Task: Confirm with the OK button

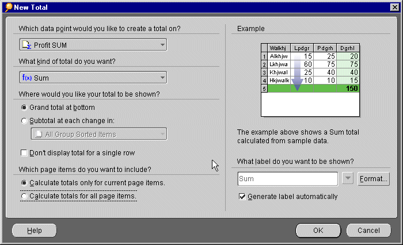Action: [318, 231]
